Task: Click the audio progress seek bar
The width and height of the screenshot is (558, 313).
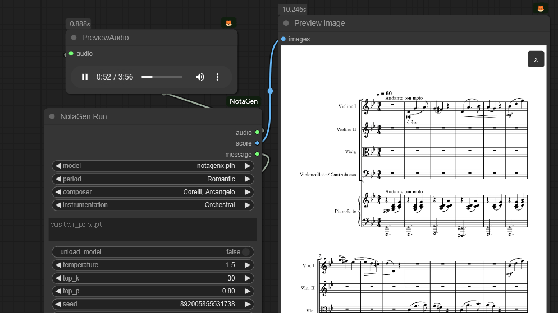Action: pyautogui.click(x=162, y=77)
